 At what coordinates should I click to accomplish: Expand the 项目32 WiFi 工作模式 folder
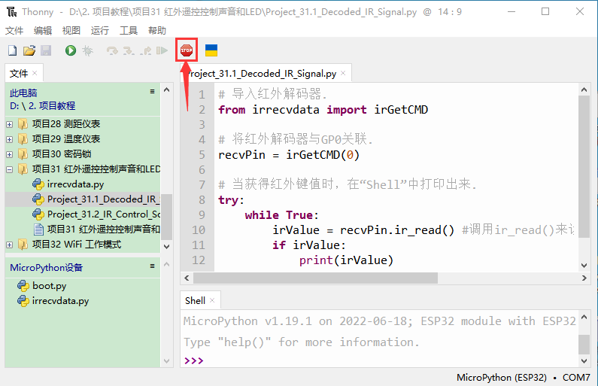click(10, 245)
